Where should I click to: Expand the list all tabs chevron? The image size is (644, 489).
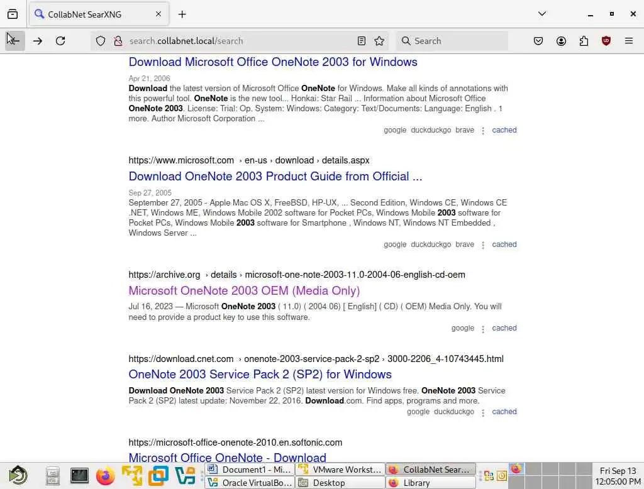[x=542, y=14]
